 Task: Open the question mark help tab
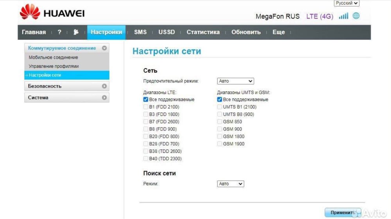(x=59, y=32)
